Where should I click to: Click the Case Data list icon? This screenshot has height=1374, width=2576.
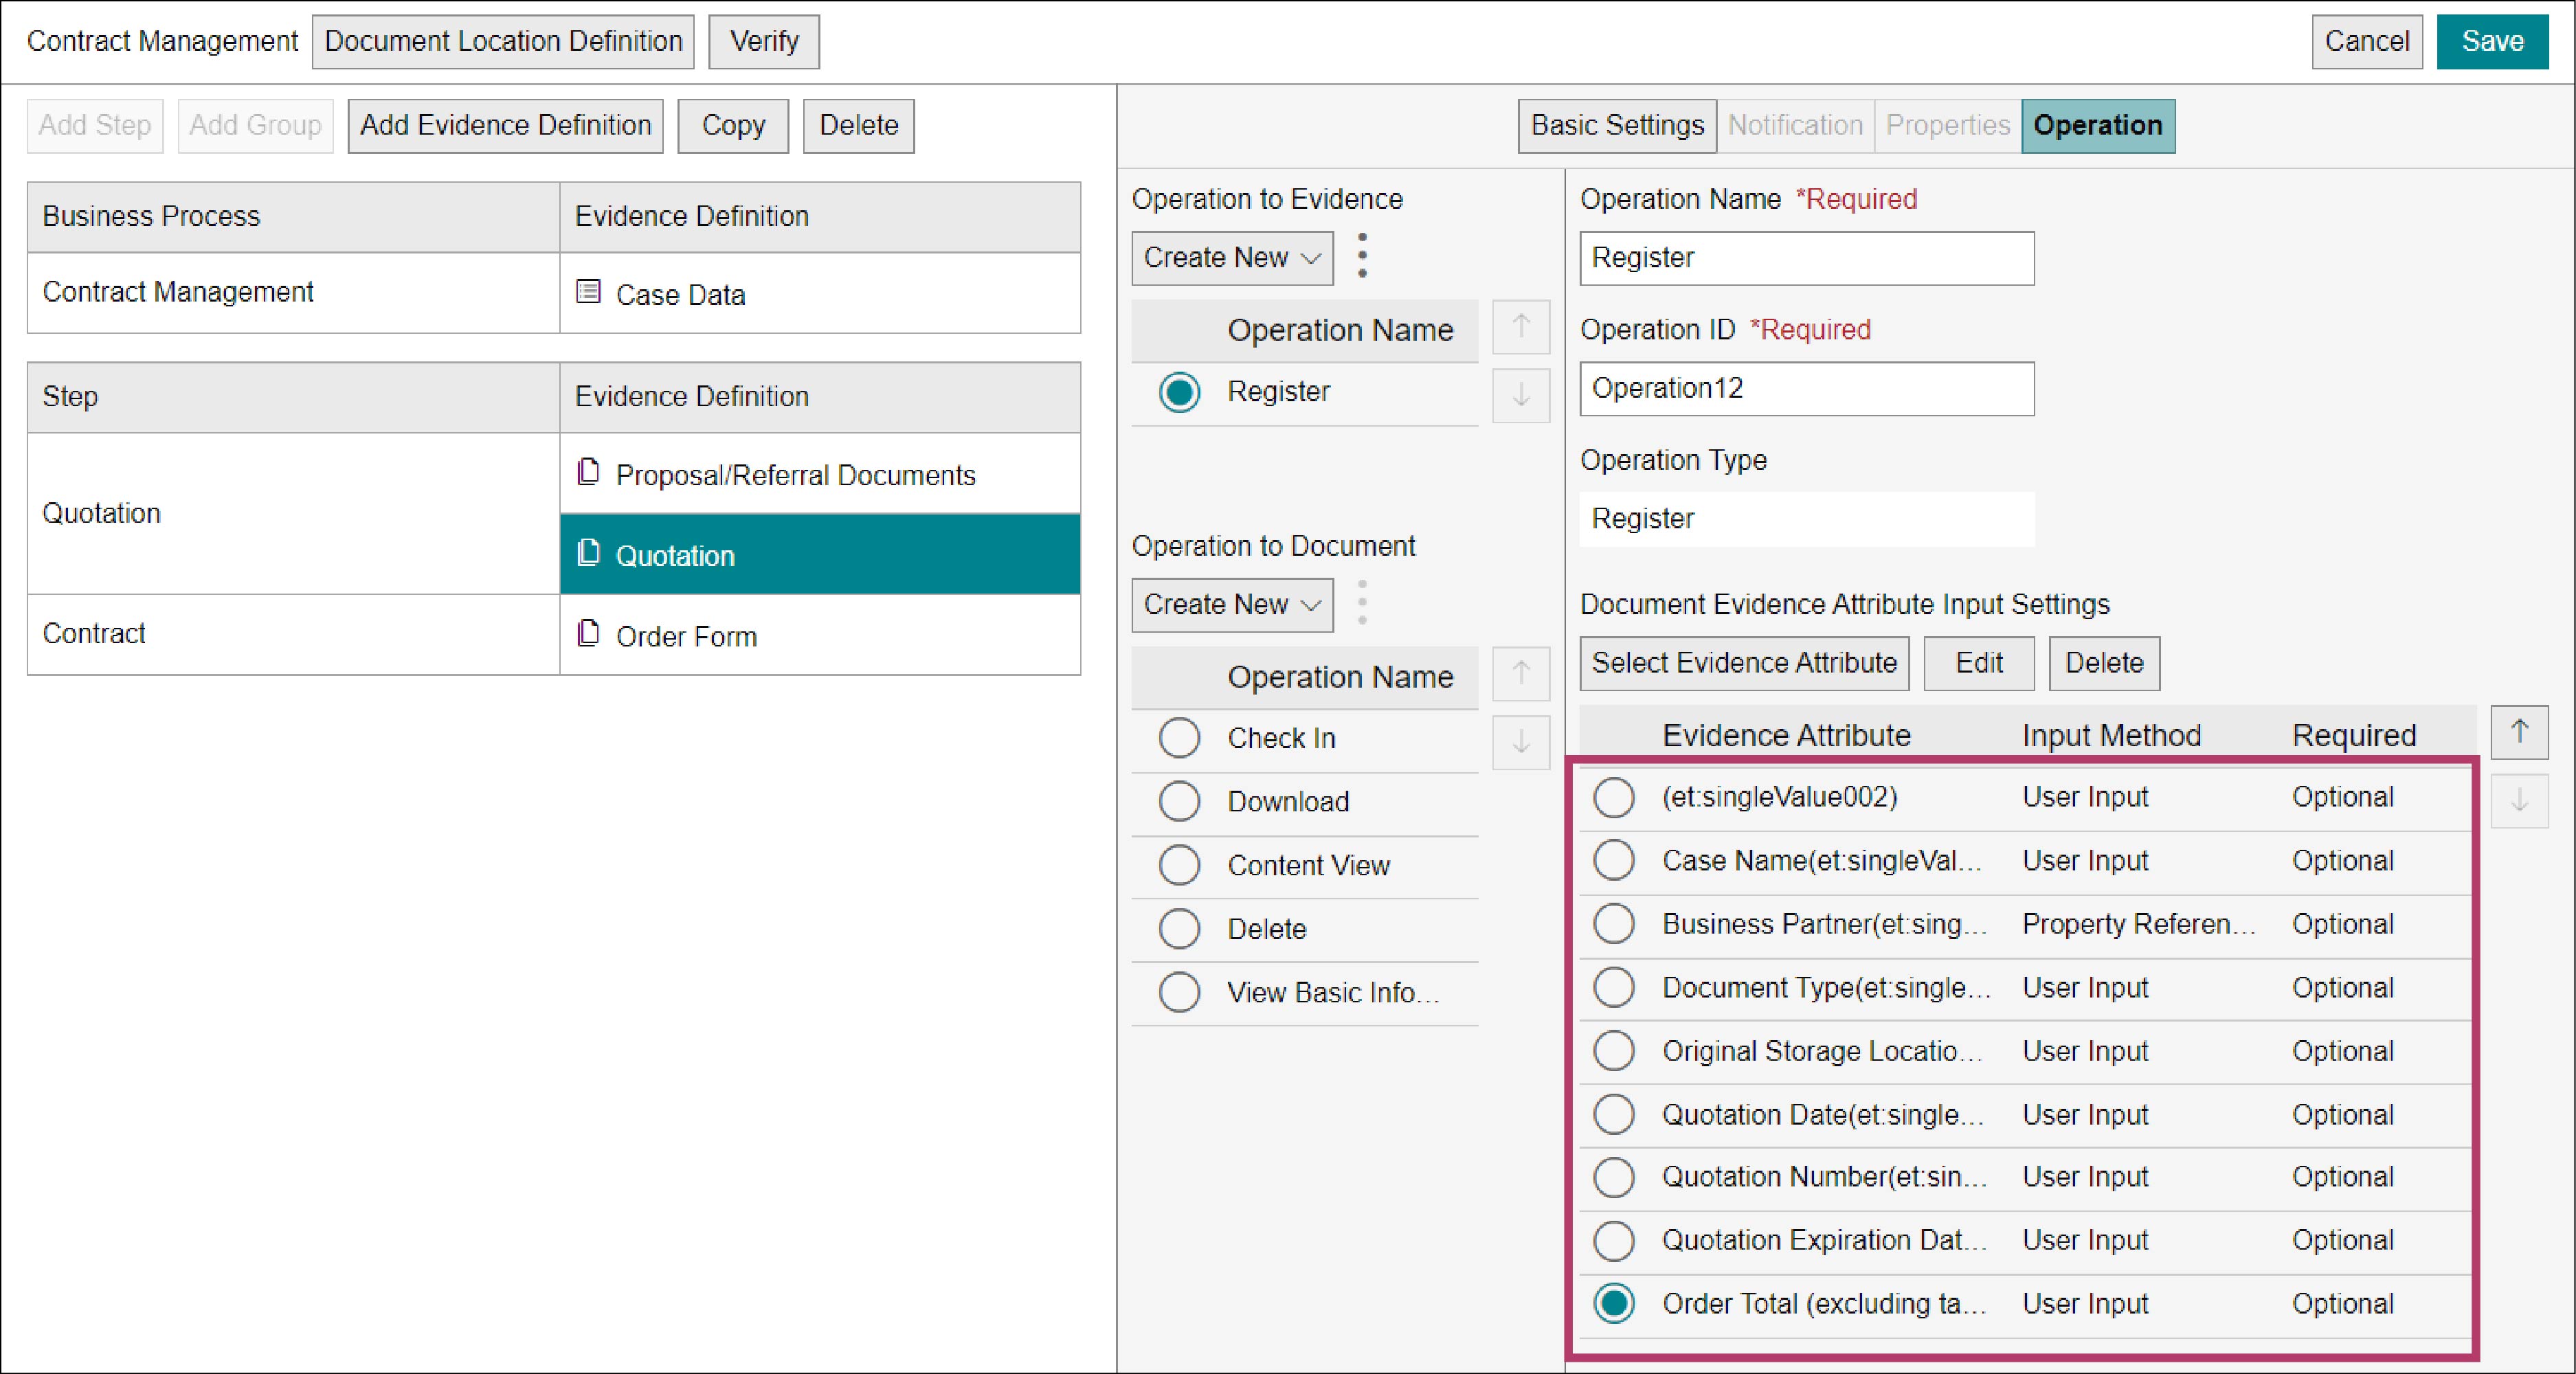click(589, 291)
